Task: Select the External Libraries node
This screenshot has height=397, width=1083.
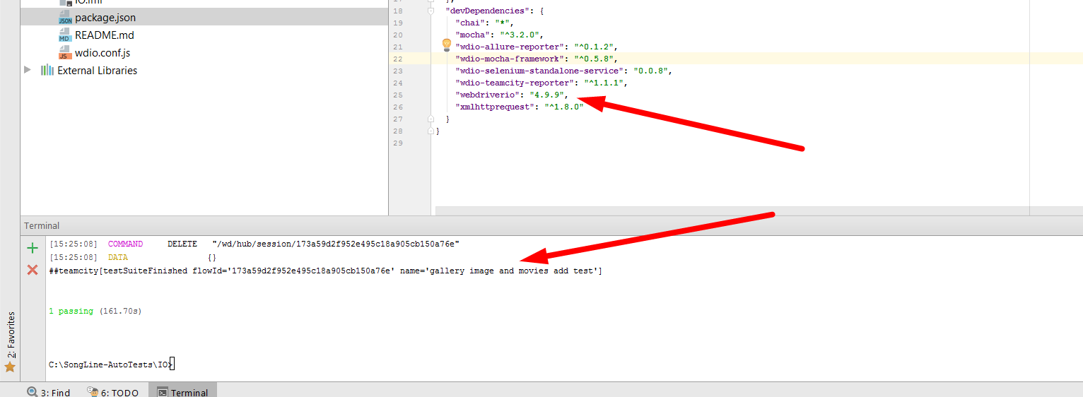Action: [x=97, y=71]
